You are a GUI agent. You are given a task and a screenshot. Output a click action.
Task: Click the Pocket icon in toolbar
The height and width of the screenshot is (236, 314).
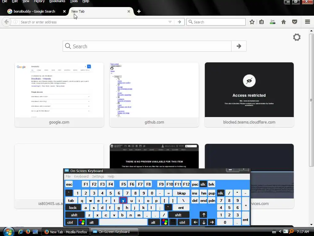point(295,22)
